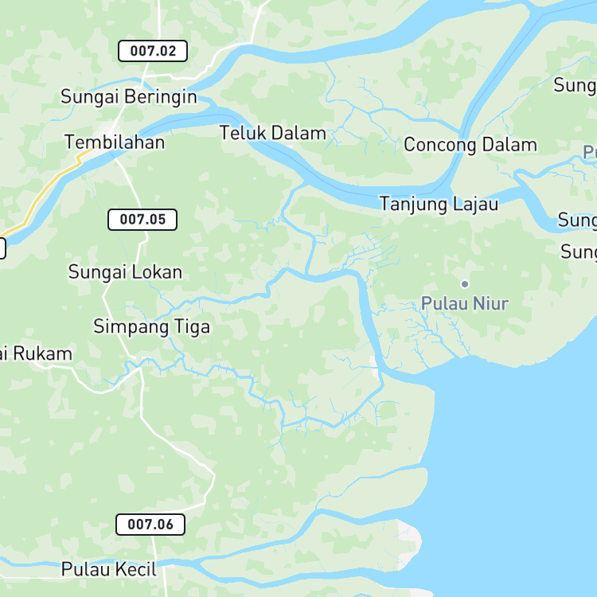Click the Sungai Lokan label
Screen dimensions: 597x597
[x=125, y=272]
